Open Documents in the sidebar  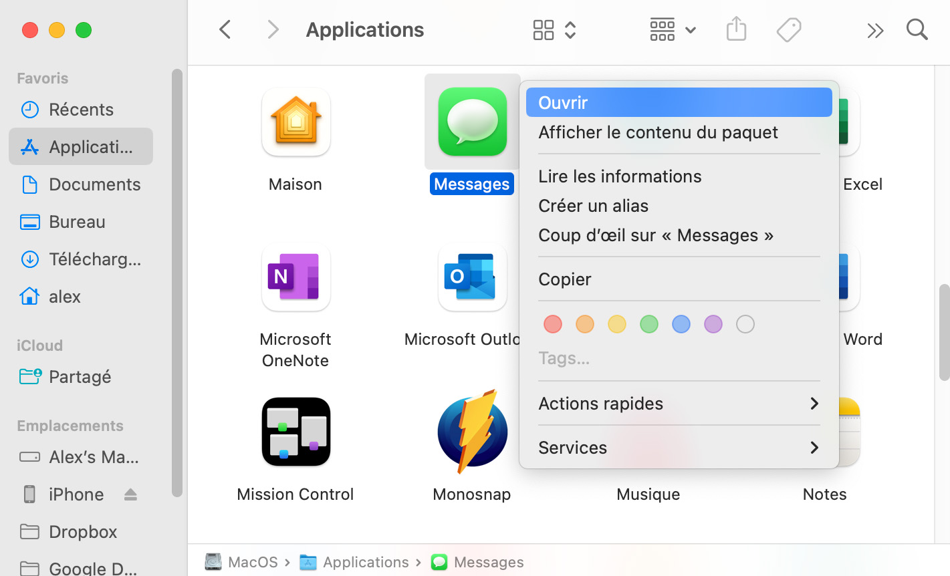pyautogui.click(x=81, y=184)
